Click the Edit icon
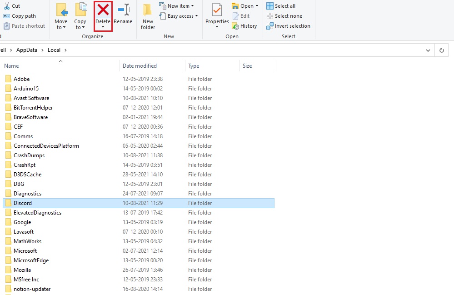Screen dimensions: 454x295 point(236,16)
